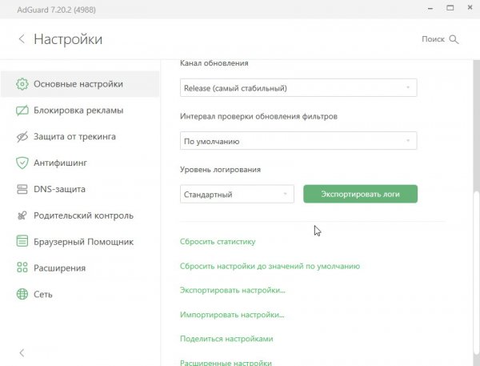Viewport: 480px width, 366px height.
Task: Click the Канал обновления label
Action: 214,63
